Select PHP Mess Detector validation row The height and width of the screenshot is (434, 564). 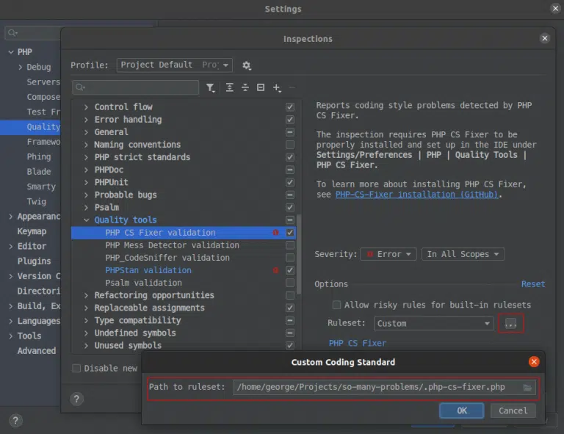184,245
